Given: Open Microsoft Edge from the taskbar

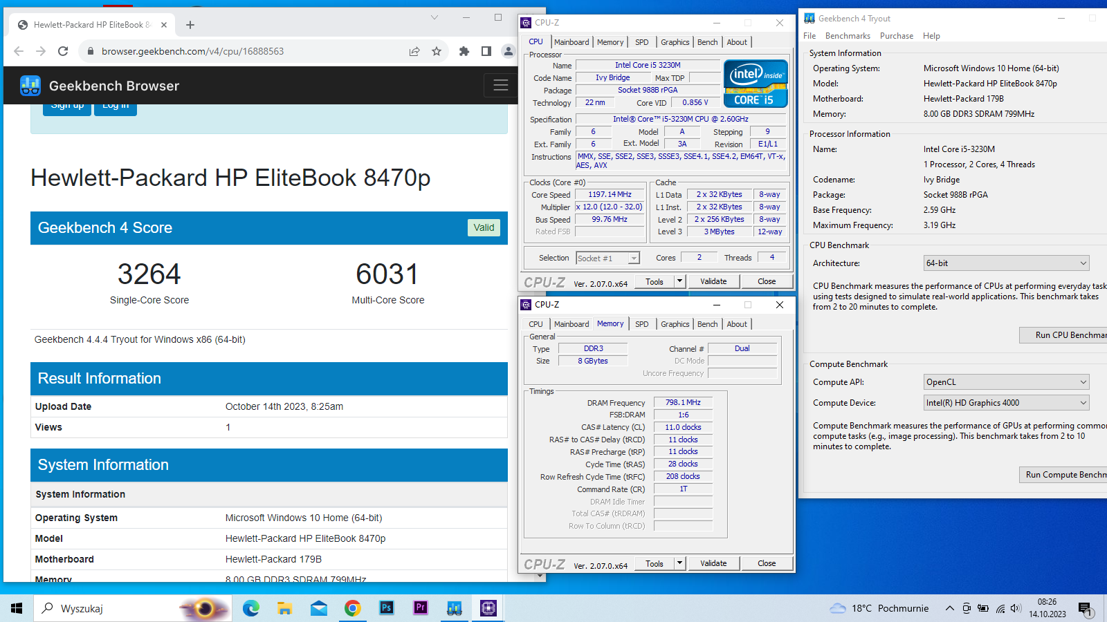Looking at the screenshot, I should [250, 608].
